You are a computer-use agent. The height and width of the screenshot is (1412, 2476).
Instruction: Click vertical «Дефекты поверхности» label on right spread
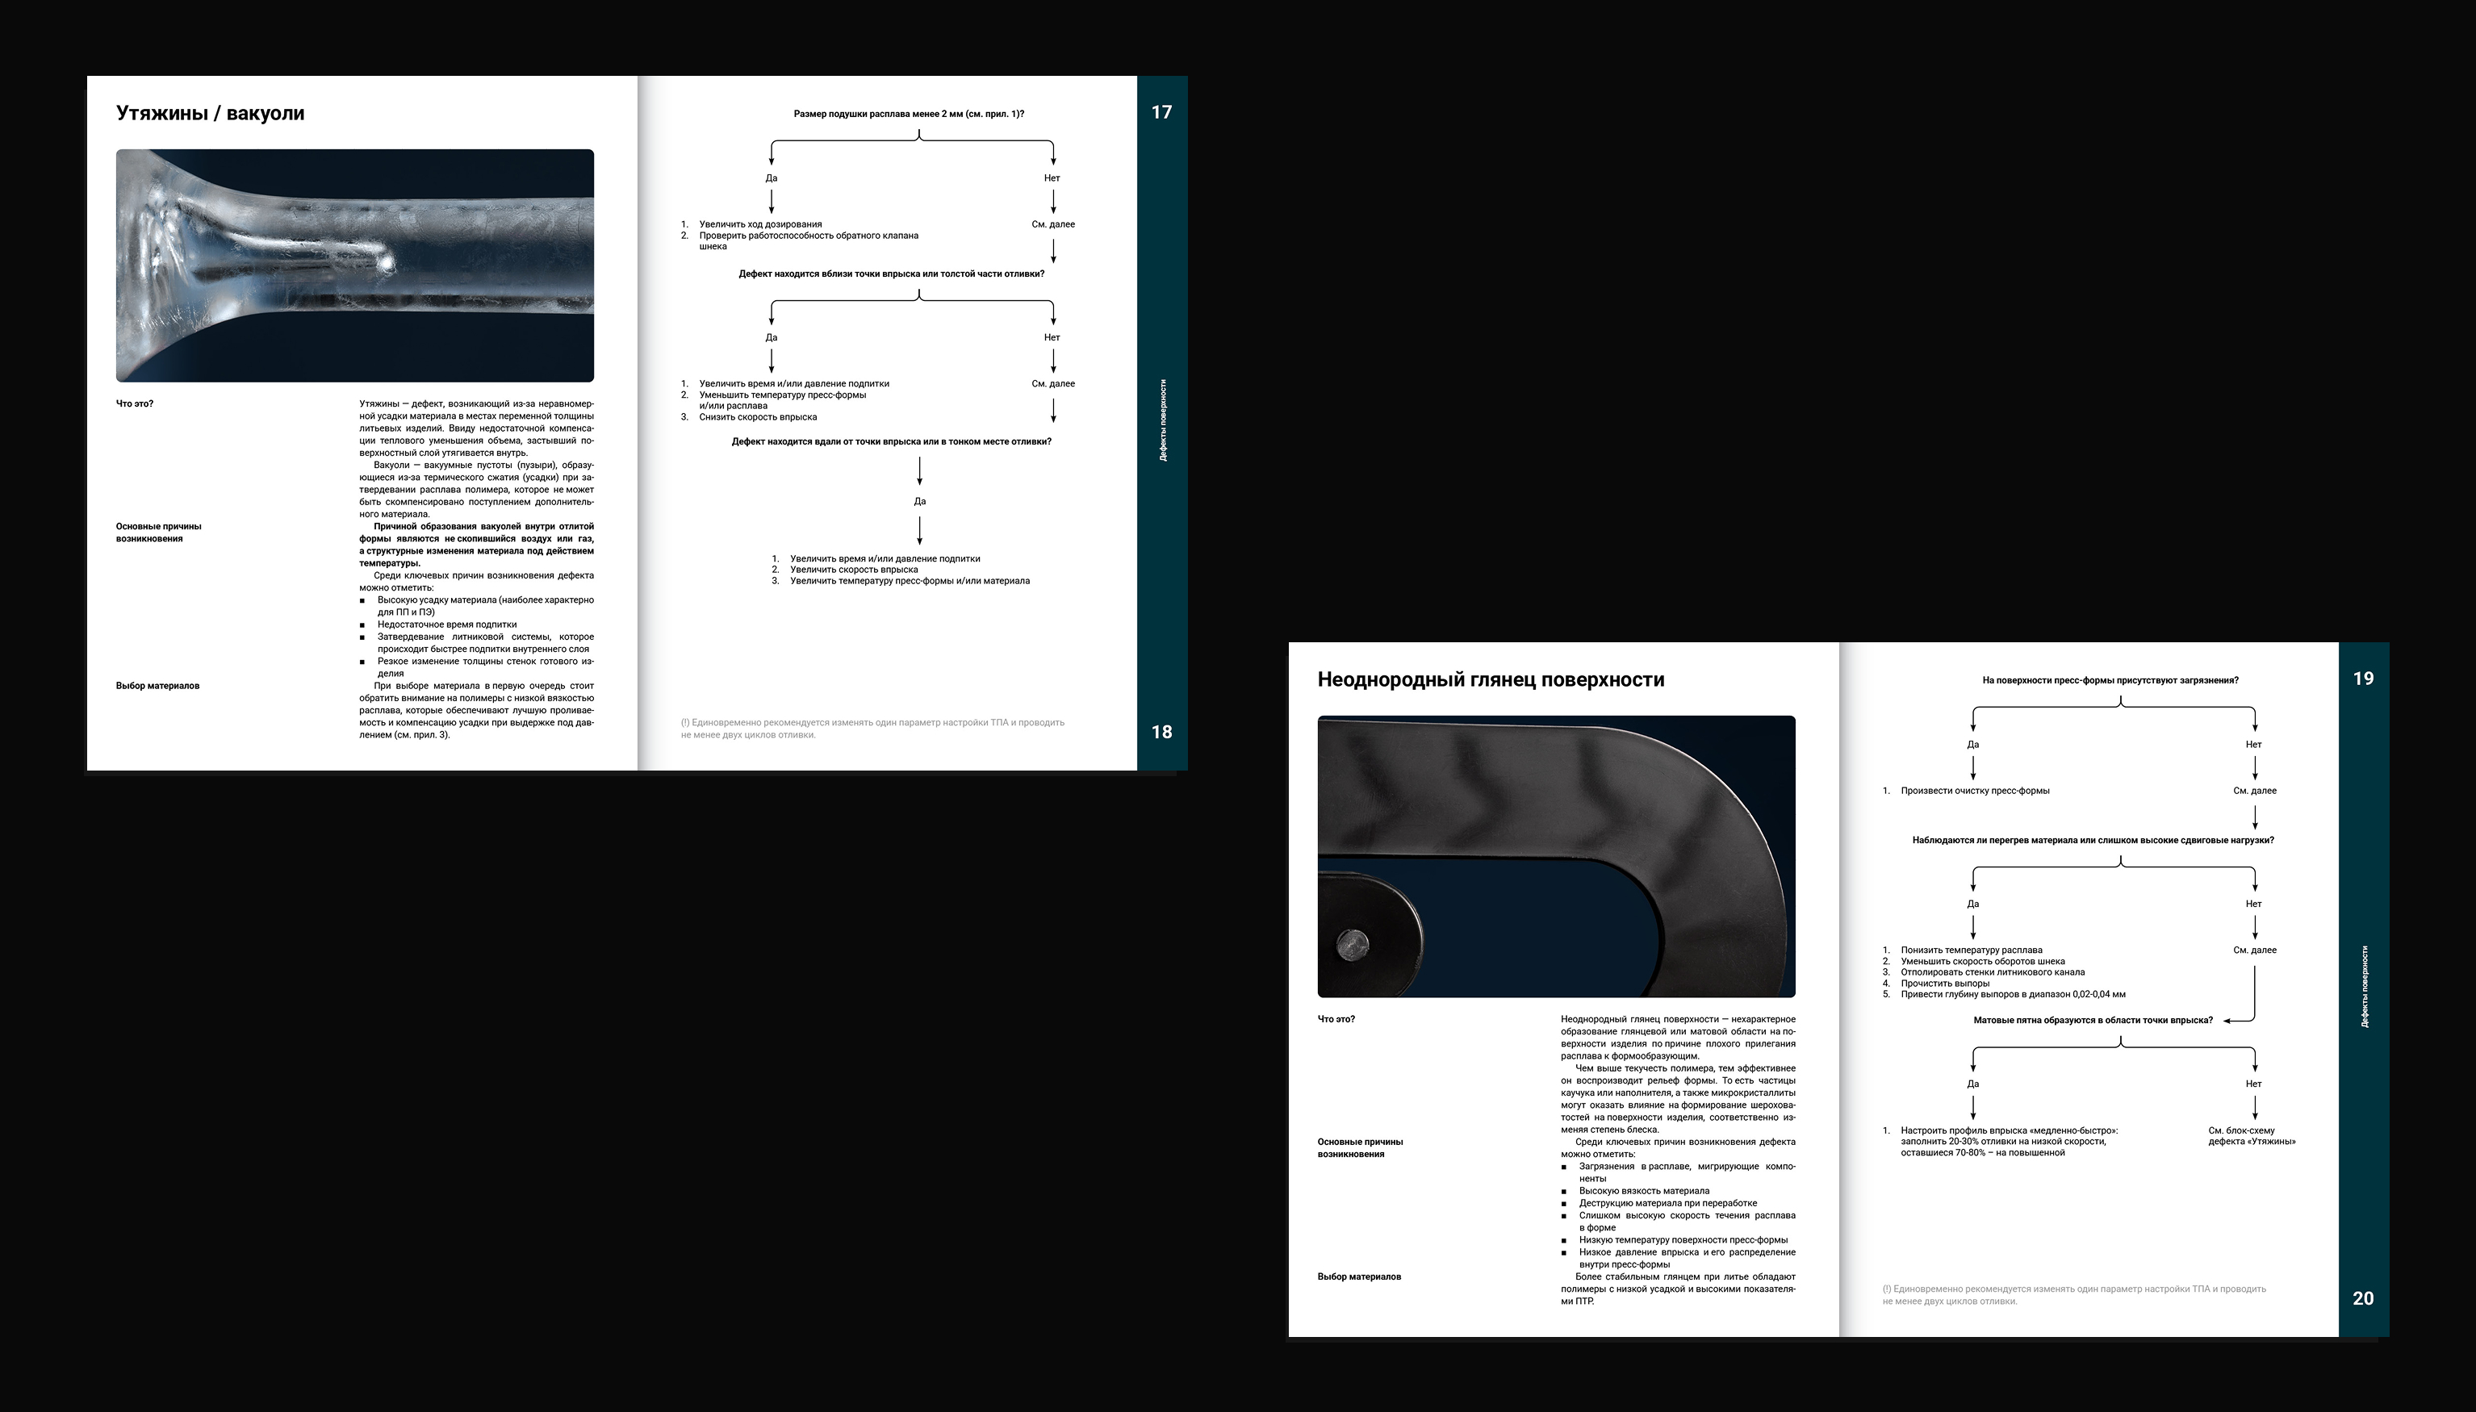point(2364,986)
